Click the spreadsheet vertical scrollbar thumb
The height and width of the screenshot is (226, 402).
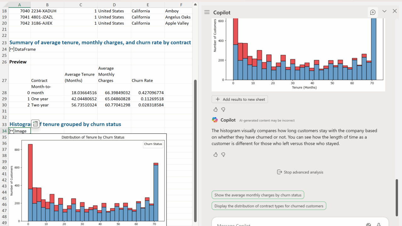click(195, 151)
